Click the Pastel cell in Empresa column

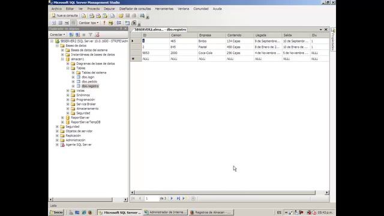point(212,47)
